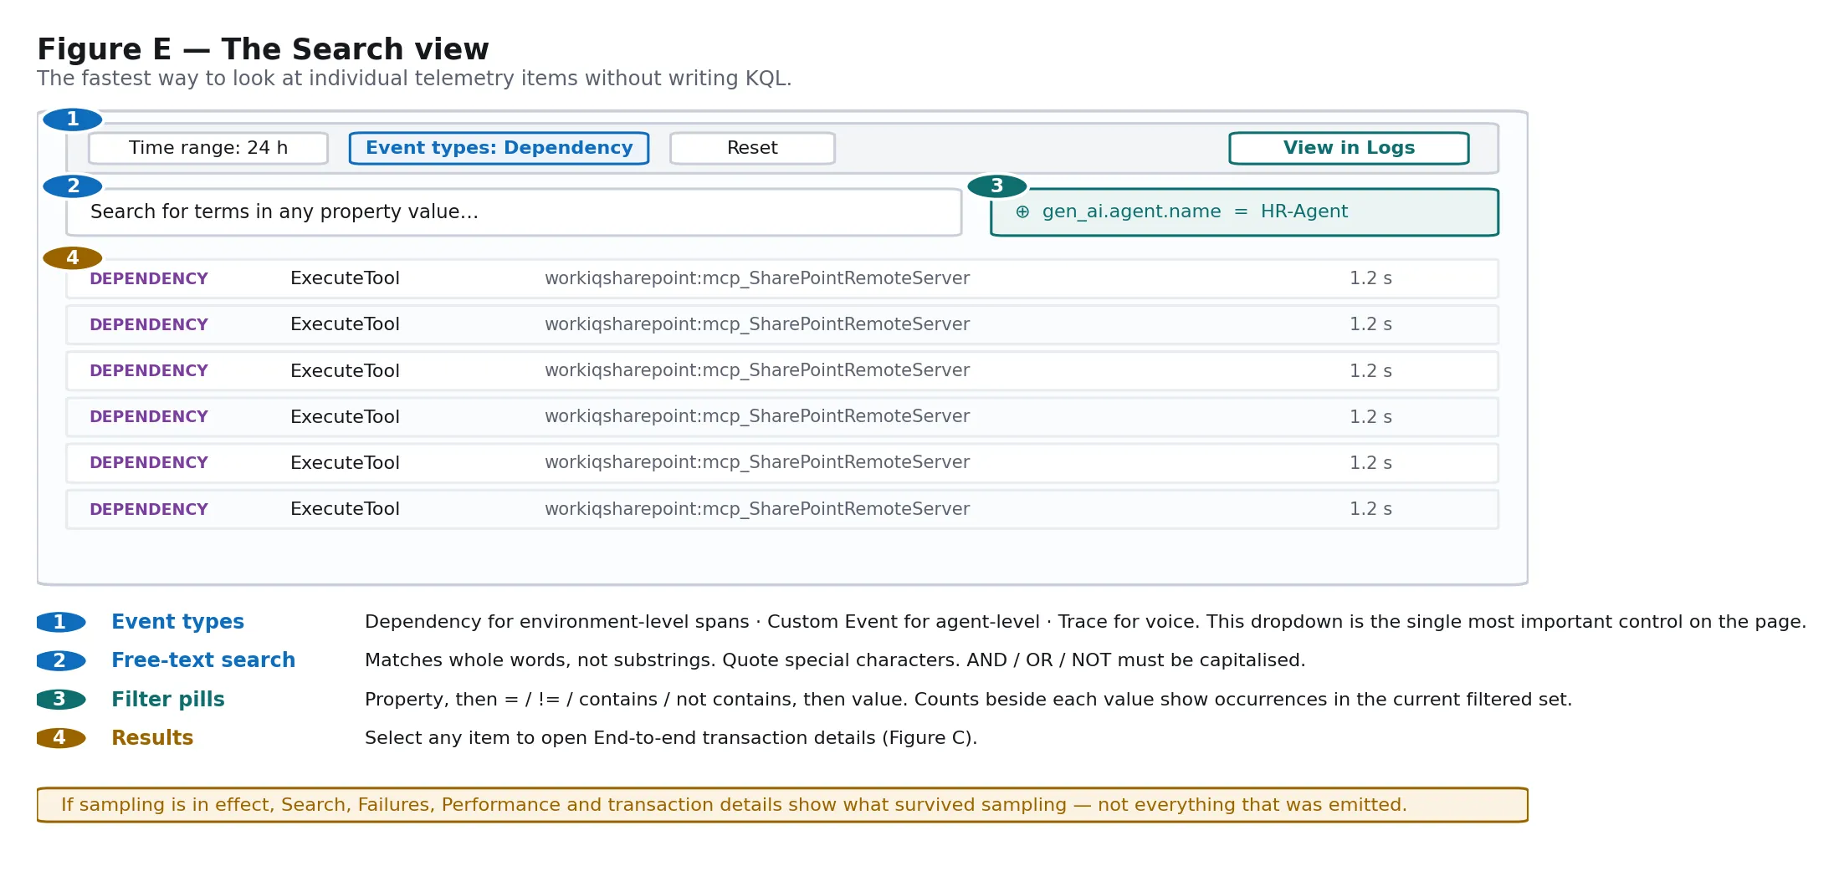This screenshot has width=1844, height=871.
Task: Click the View in Logs button
Action: click(x=1349, y=148)
